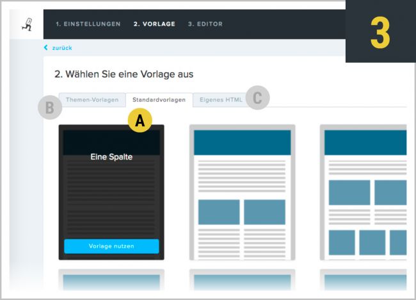Click the yellow circle marker A
The image size is (416, 300).
[x=140, y=120]
